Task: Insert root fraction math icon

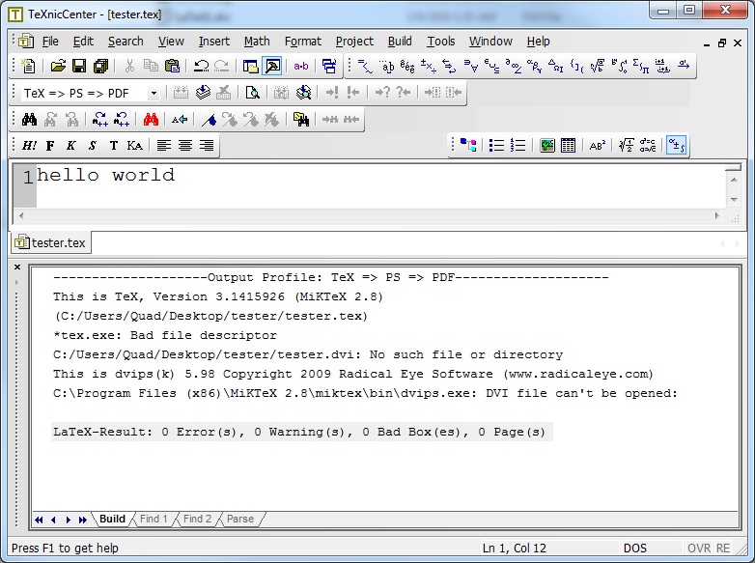Action: coord(626,145)
